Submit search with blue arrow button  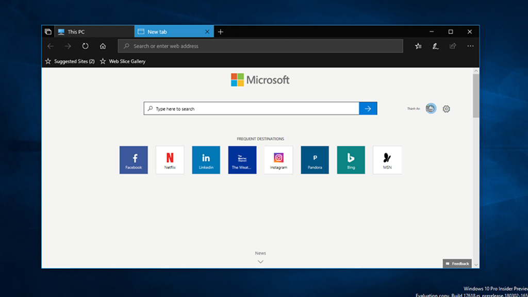[x=368, y=108]
